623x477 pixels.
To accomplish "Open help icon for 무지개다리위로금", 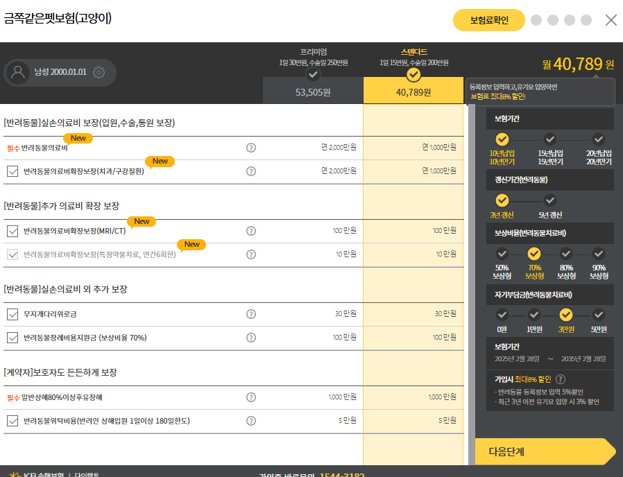I will (x=250, y=314).
